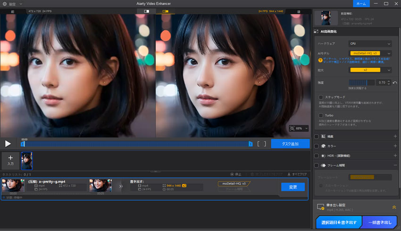Enable カラー checkbox

317,146
